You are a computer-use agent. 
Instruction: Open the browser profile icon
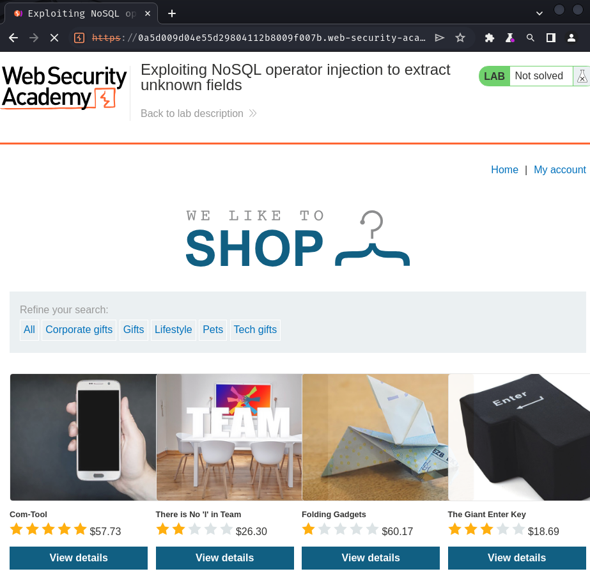click(571, 38)
